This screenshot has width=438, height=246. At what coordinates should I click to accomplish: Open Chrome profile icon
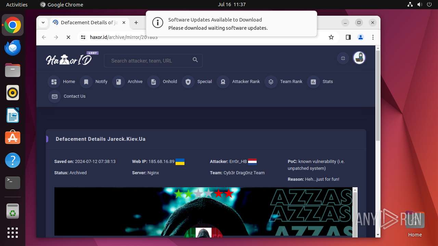pyautogui.click(x=361, y=37)
